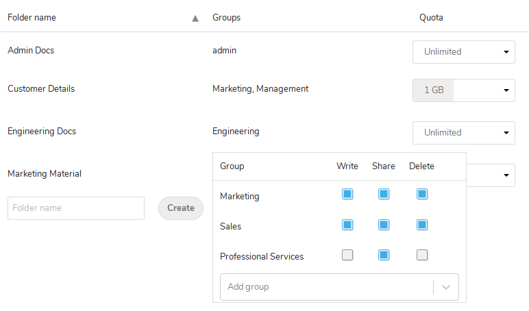Image resolution: width=529 pixels, height=311 pixels.
Task: Expand the Engineering Docs quota dropdown
Action: (505, 133)
